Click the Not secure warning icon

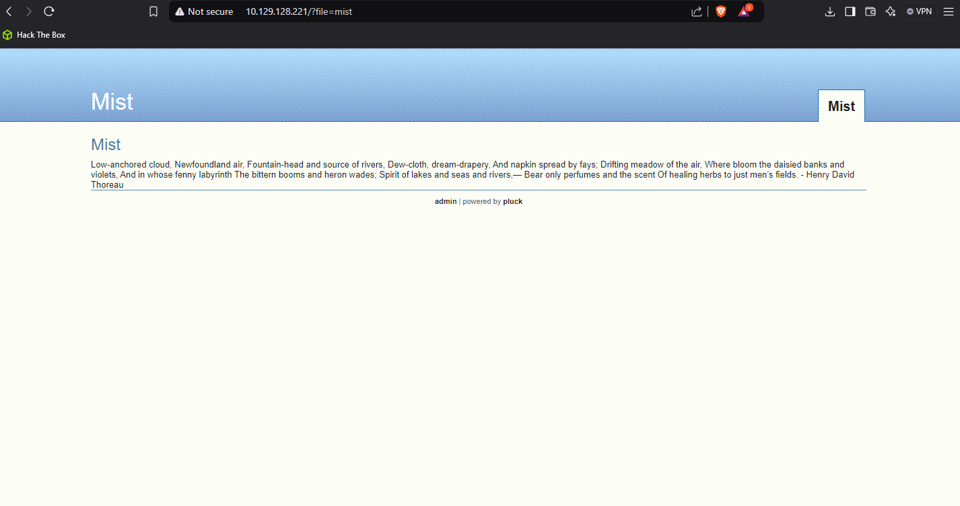coord(178,11)
